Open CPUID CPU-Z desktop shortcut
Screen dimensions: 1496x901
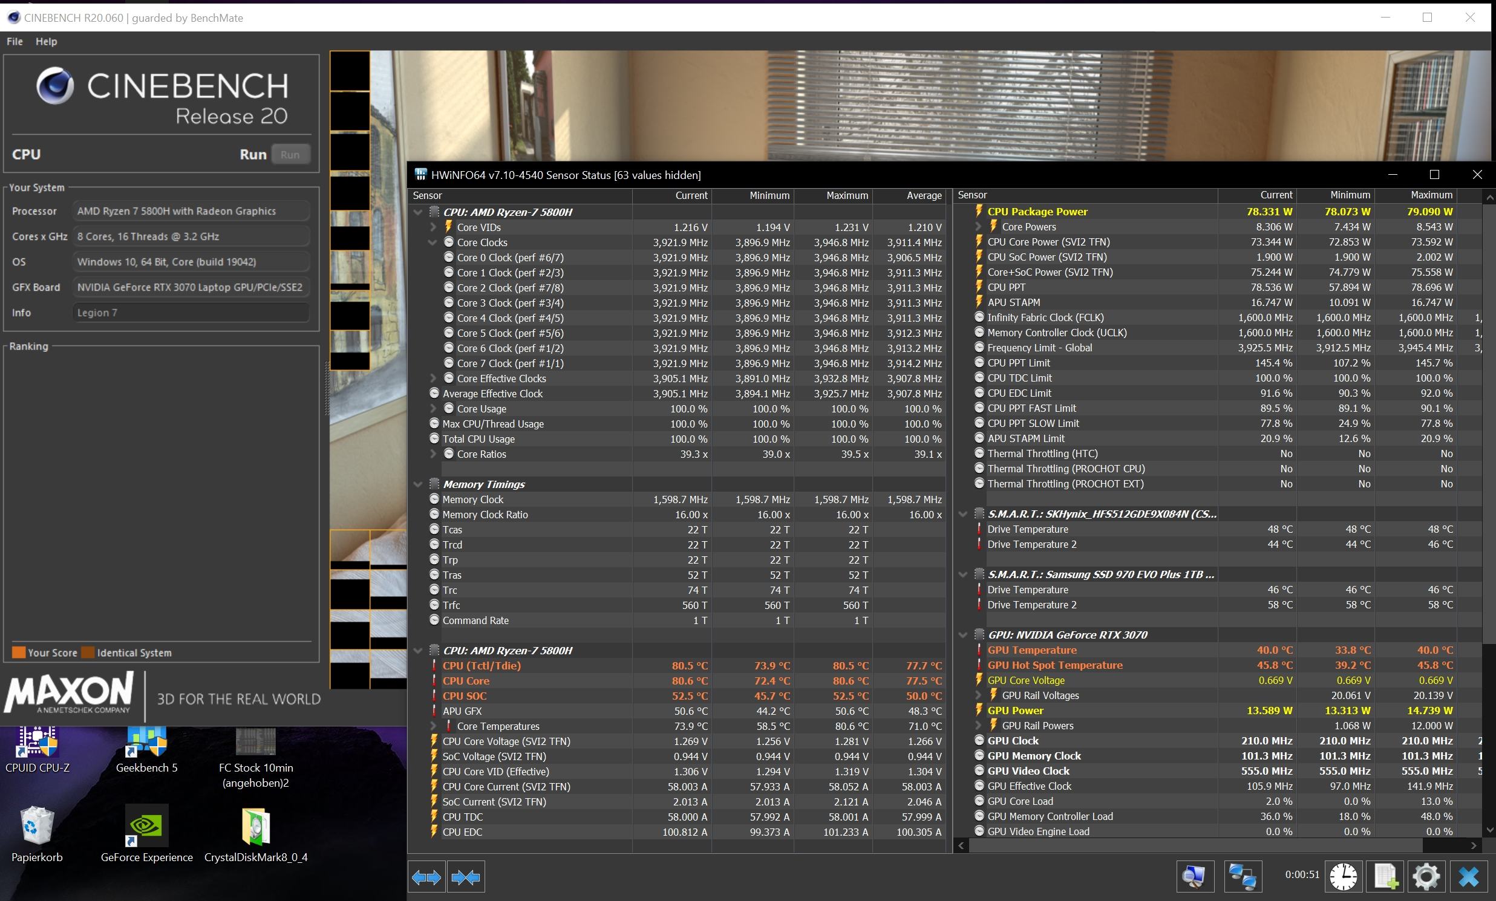[37, 750]
